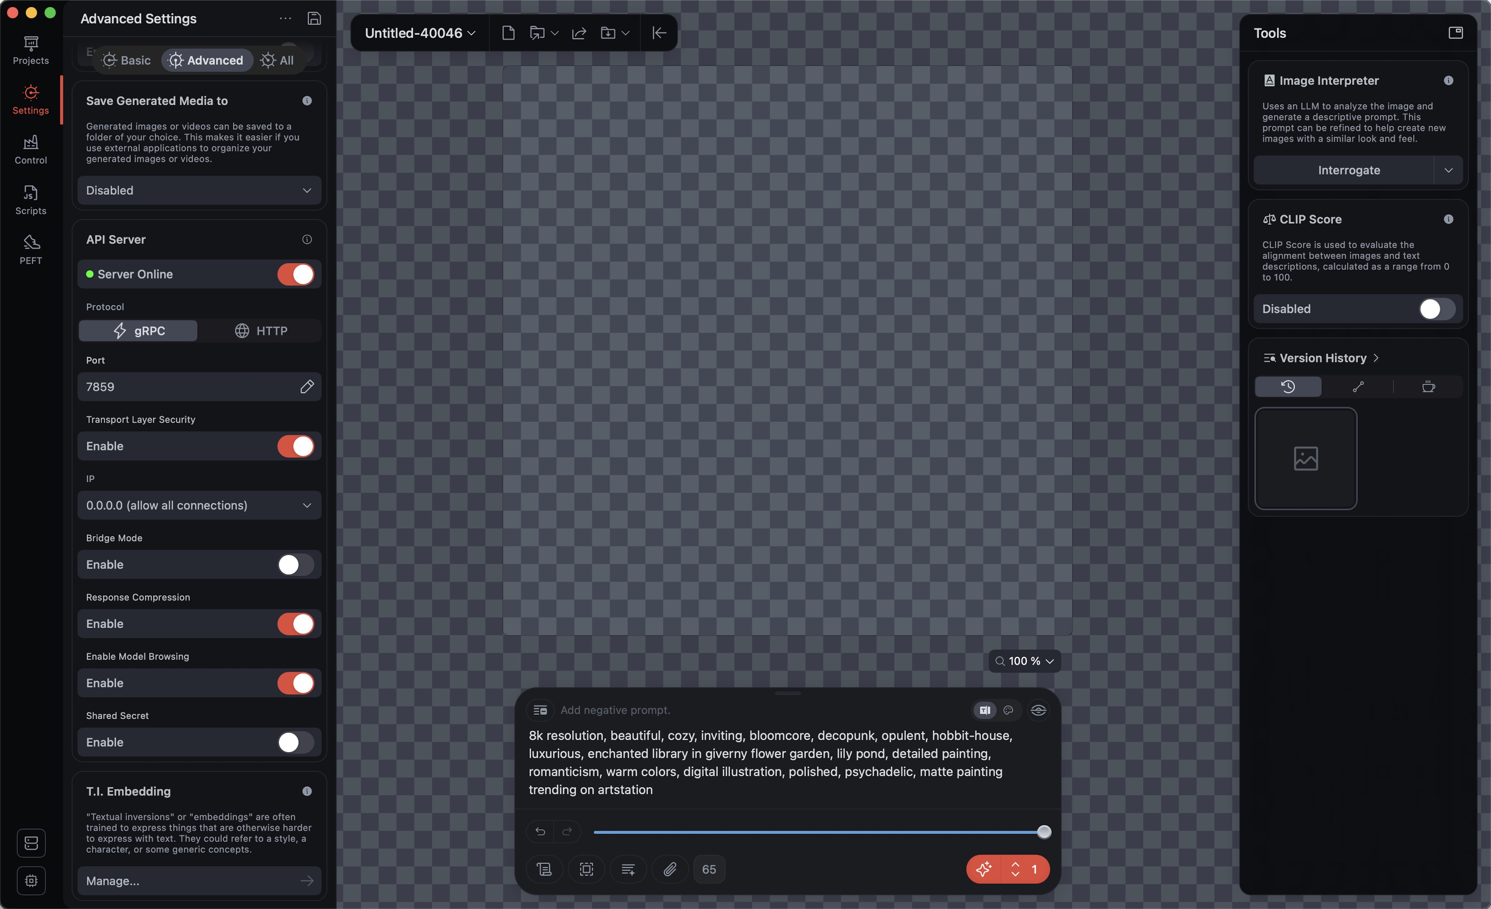
Task: Open the PEFT sidebar section
Action: tap(30, 250)
